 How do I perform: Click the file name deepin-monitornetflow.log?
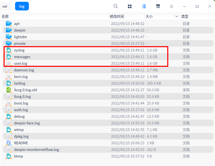click(37, 150)
